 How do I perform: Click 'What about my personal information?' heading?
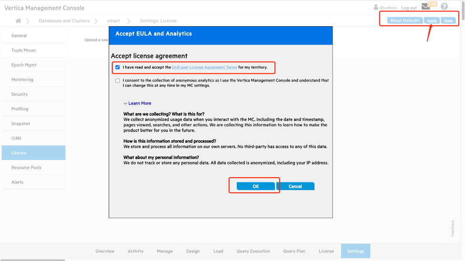(161, 157)
